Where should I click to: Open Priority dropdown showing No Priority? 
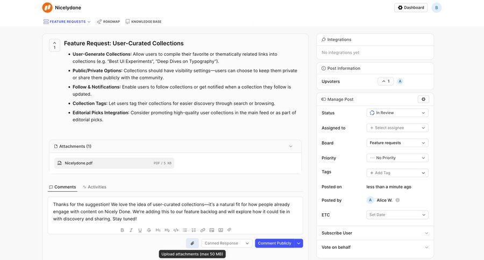397,158
